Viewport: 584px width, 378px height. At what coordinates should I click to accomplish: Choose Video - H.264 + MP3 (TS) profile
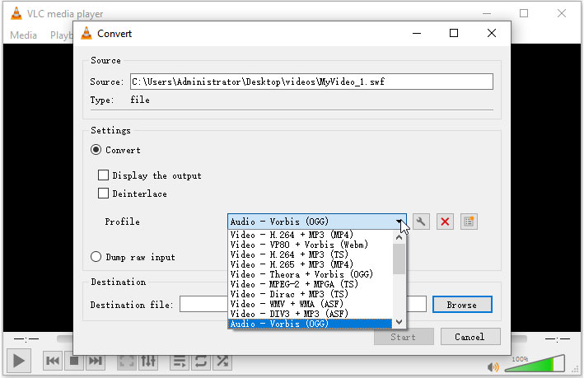[310, 254]
